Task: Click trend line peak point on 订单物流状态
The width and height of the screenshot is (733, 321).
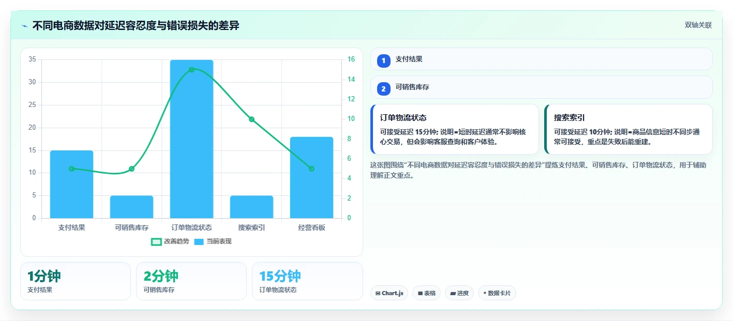Action: (x=191, y=70)
